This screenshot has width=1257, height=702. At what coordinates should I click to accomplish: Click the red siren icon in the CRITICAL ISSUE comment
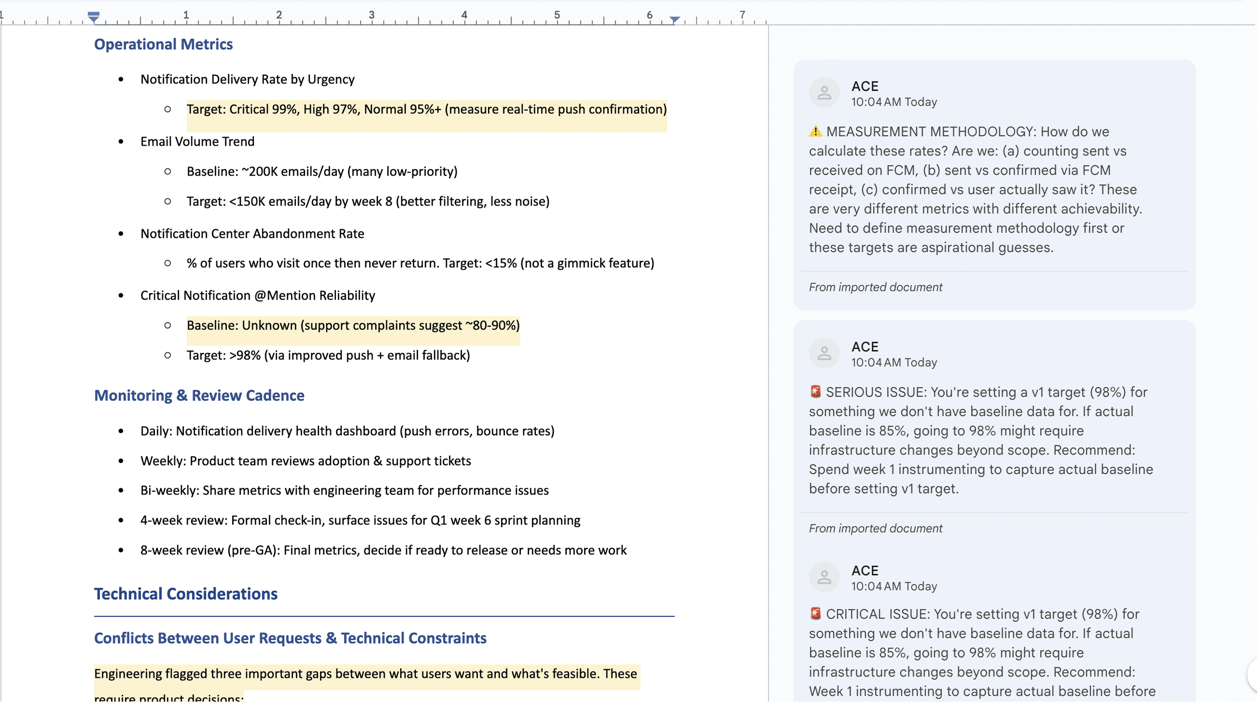815,614
